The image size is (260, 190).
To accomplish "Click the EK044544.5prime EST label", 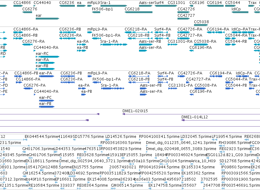I will pyautogui.click(x=41, y=137).
